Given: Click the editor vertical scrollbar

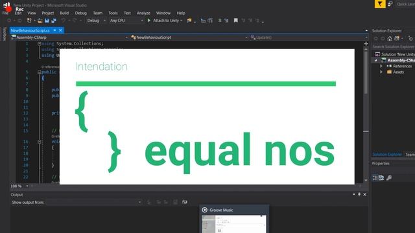Looking at the screenshot, I should pos(366,115).
